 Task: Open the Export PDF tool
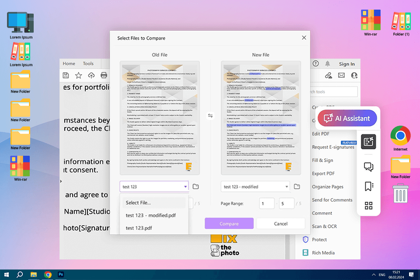323,173
